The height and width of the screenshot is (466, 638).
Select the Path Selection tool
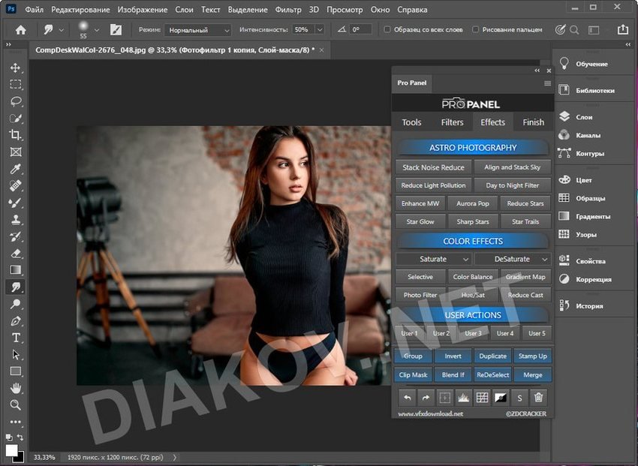click(16, 355)
